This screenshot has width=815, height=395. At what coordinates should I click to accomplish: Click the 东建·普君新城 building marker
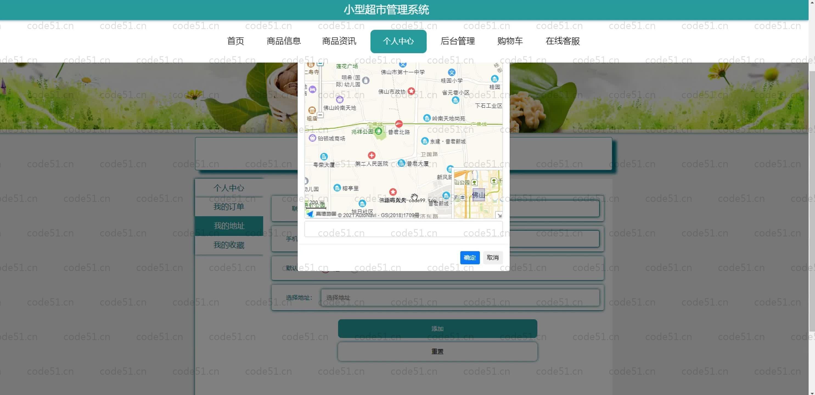tap(425, 141)
